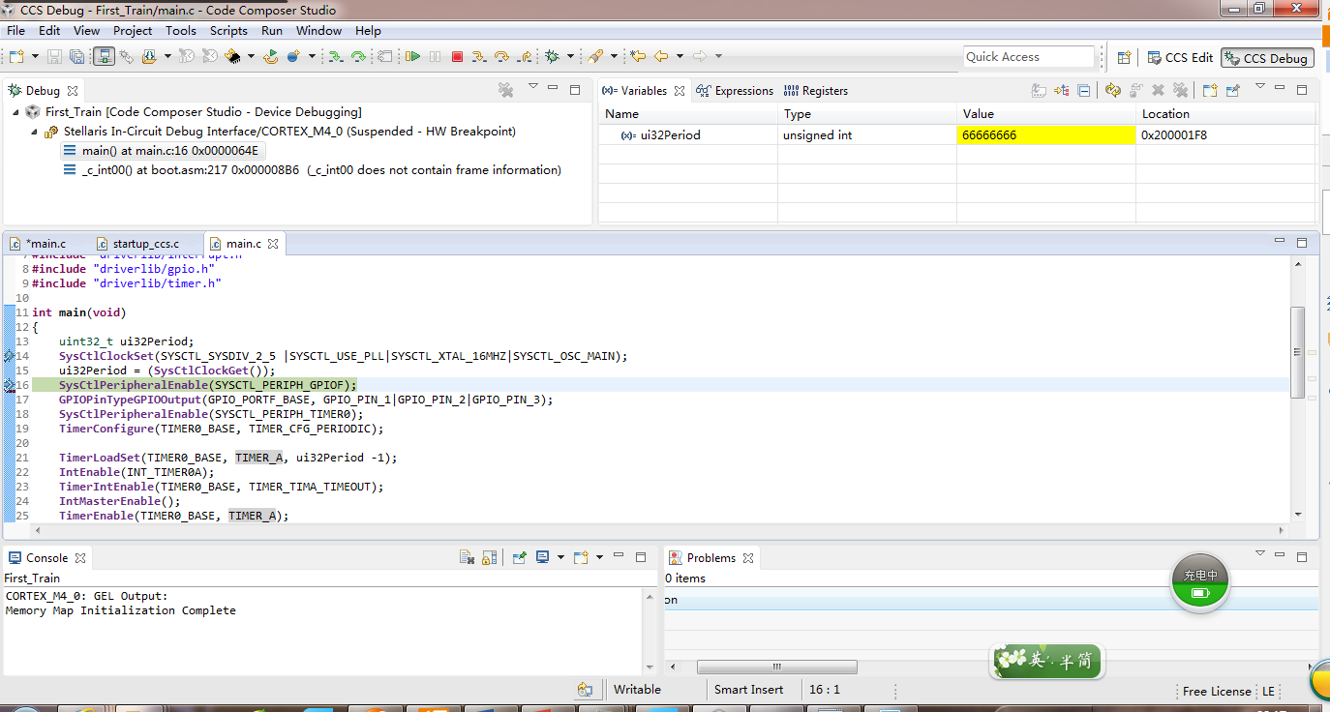Toggle breakpoint marker on line 16
The image size is (1330, 712).
[x=10, y=385]
